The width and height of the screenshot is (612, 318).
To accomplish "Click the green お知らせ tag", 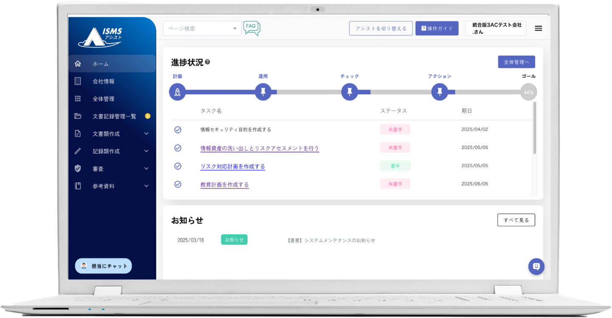I will pos(234,239).
